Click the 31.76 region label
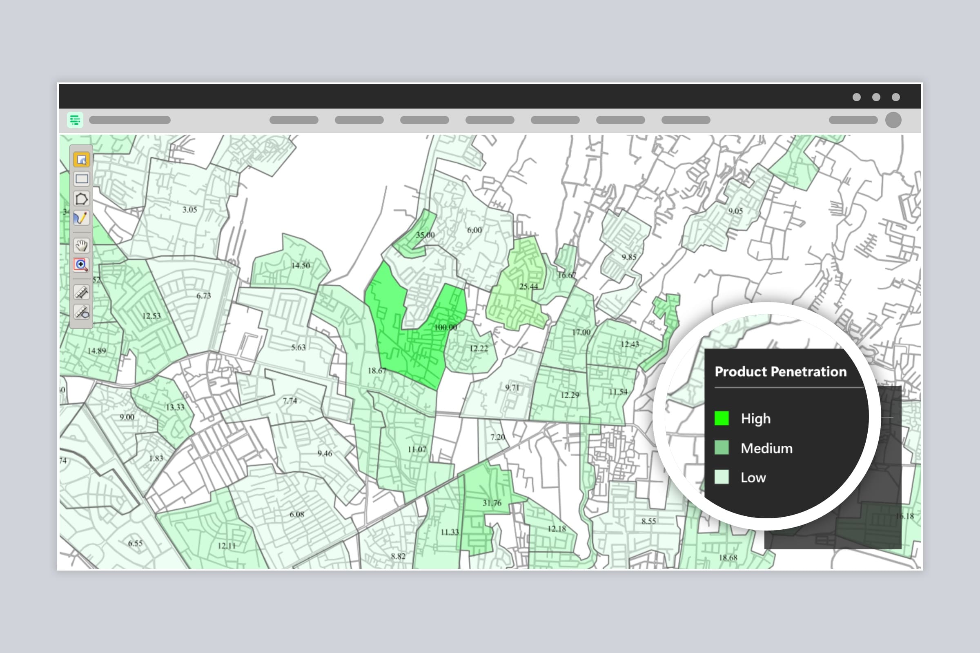 [x=492, y=503]
